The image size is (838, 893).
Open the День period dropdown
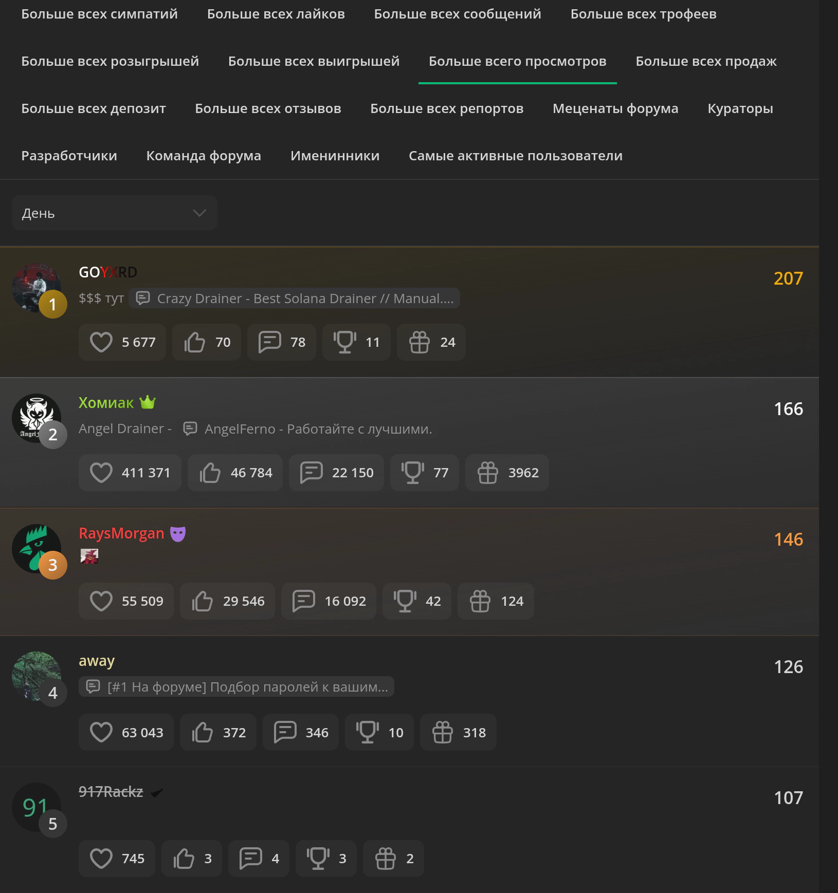pos(114,213)
